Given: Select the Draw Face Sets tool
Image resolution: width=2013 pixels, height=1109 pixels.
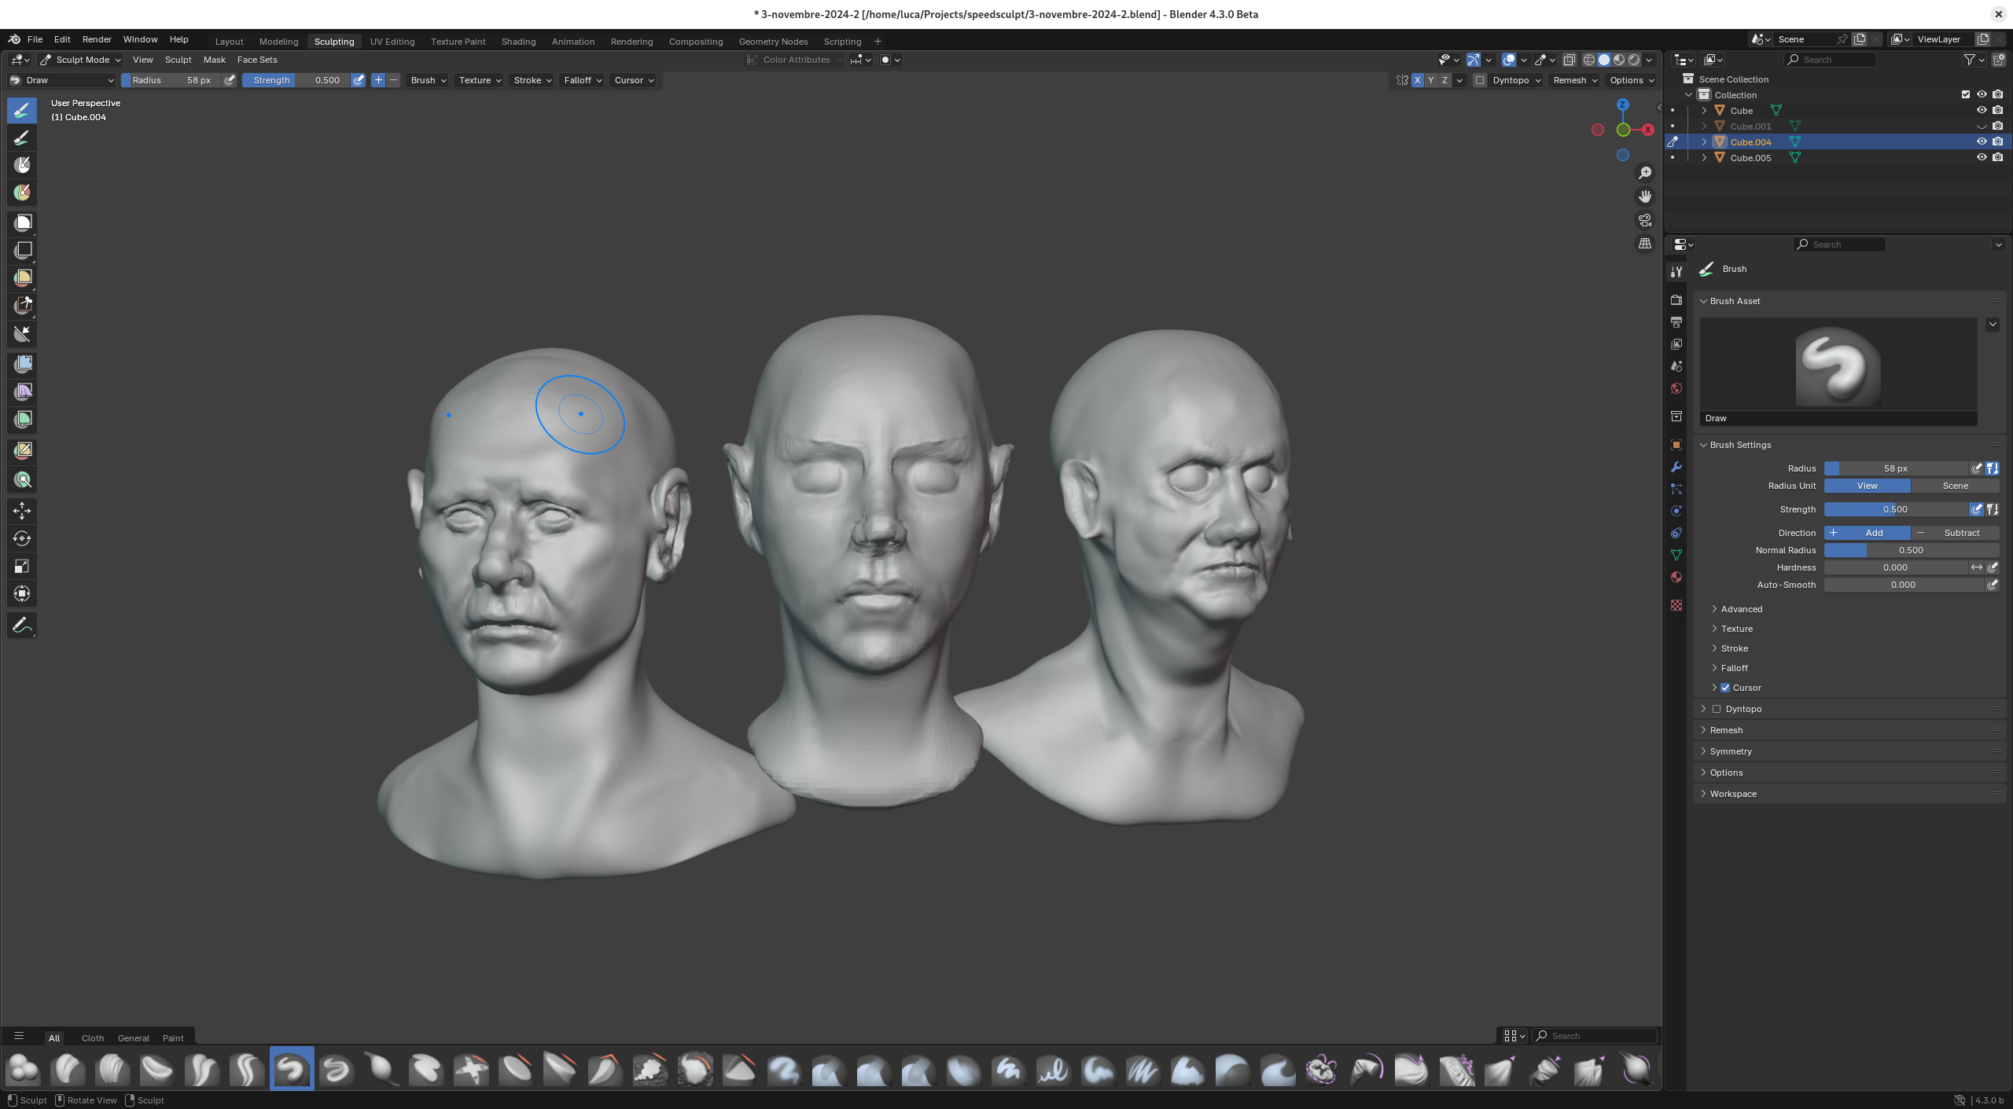Looking at the screenshot, I should [x=22, y=193].
